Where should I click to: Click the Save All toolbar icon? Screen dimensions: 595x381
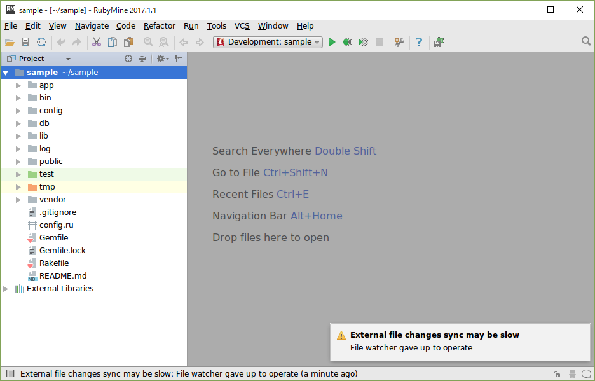[x=25, y=42]
